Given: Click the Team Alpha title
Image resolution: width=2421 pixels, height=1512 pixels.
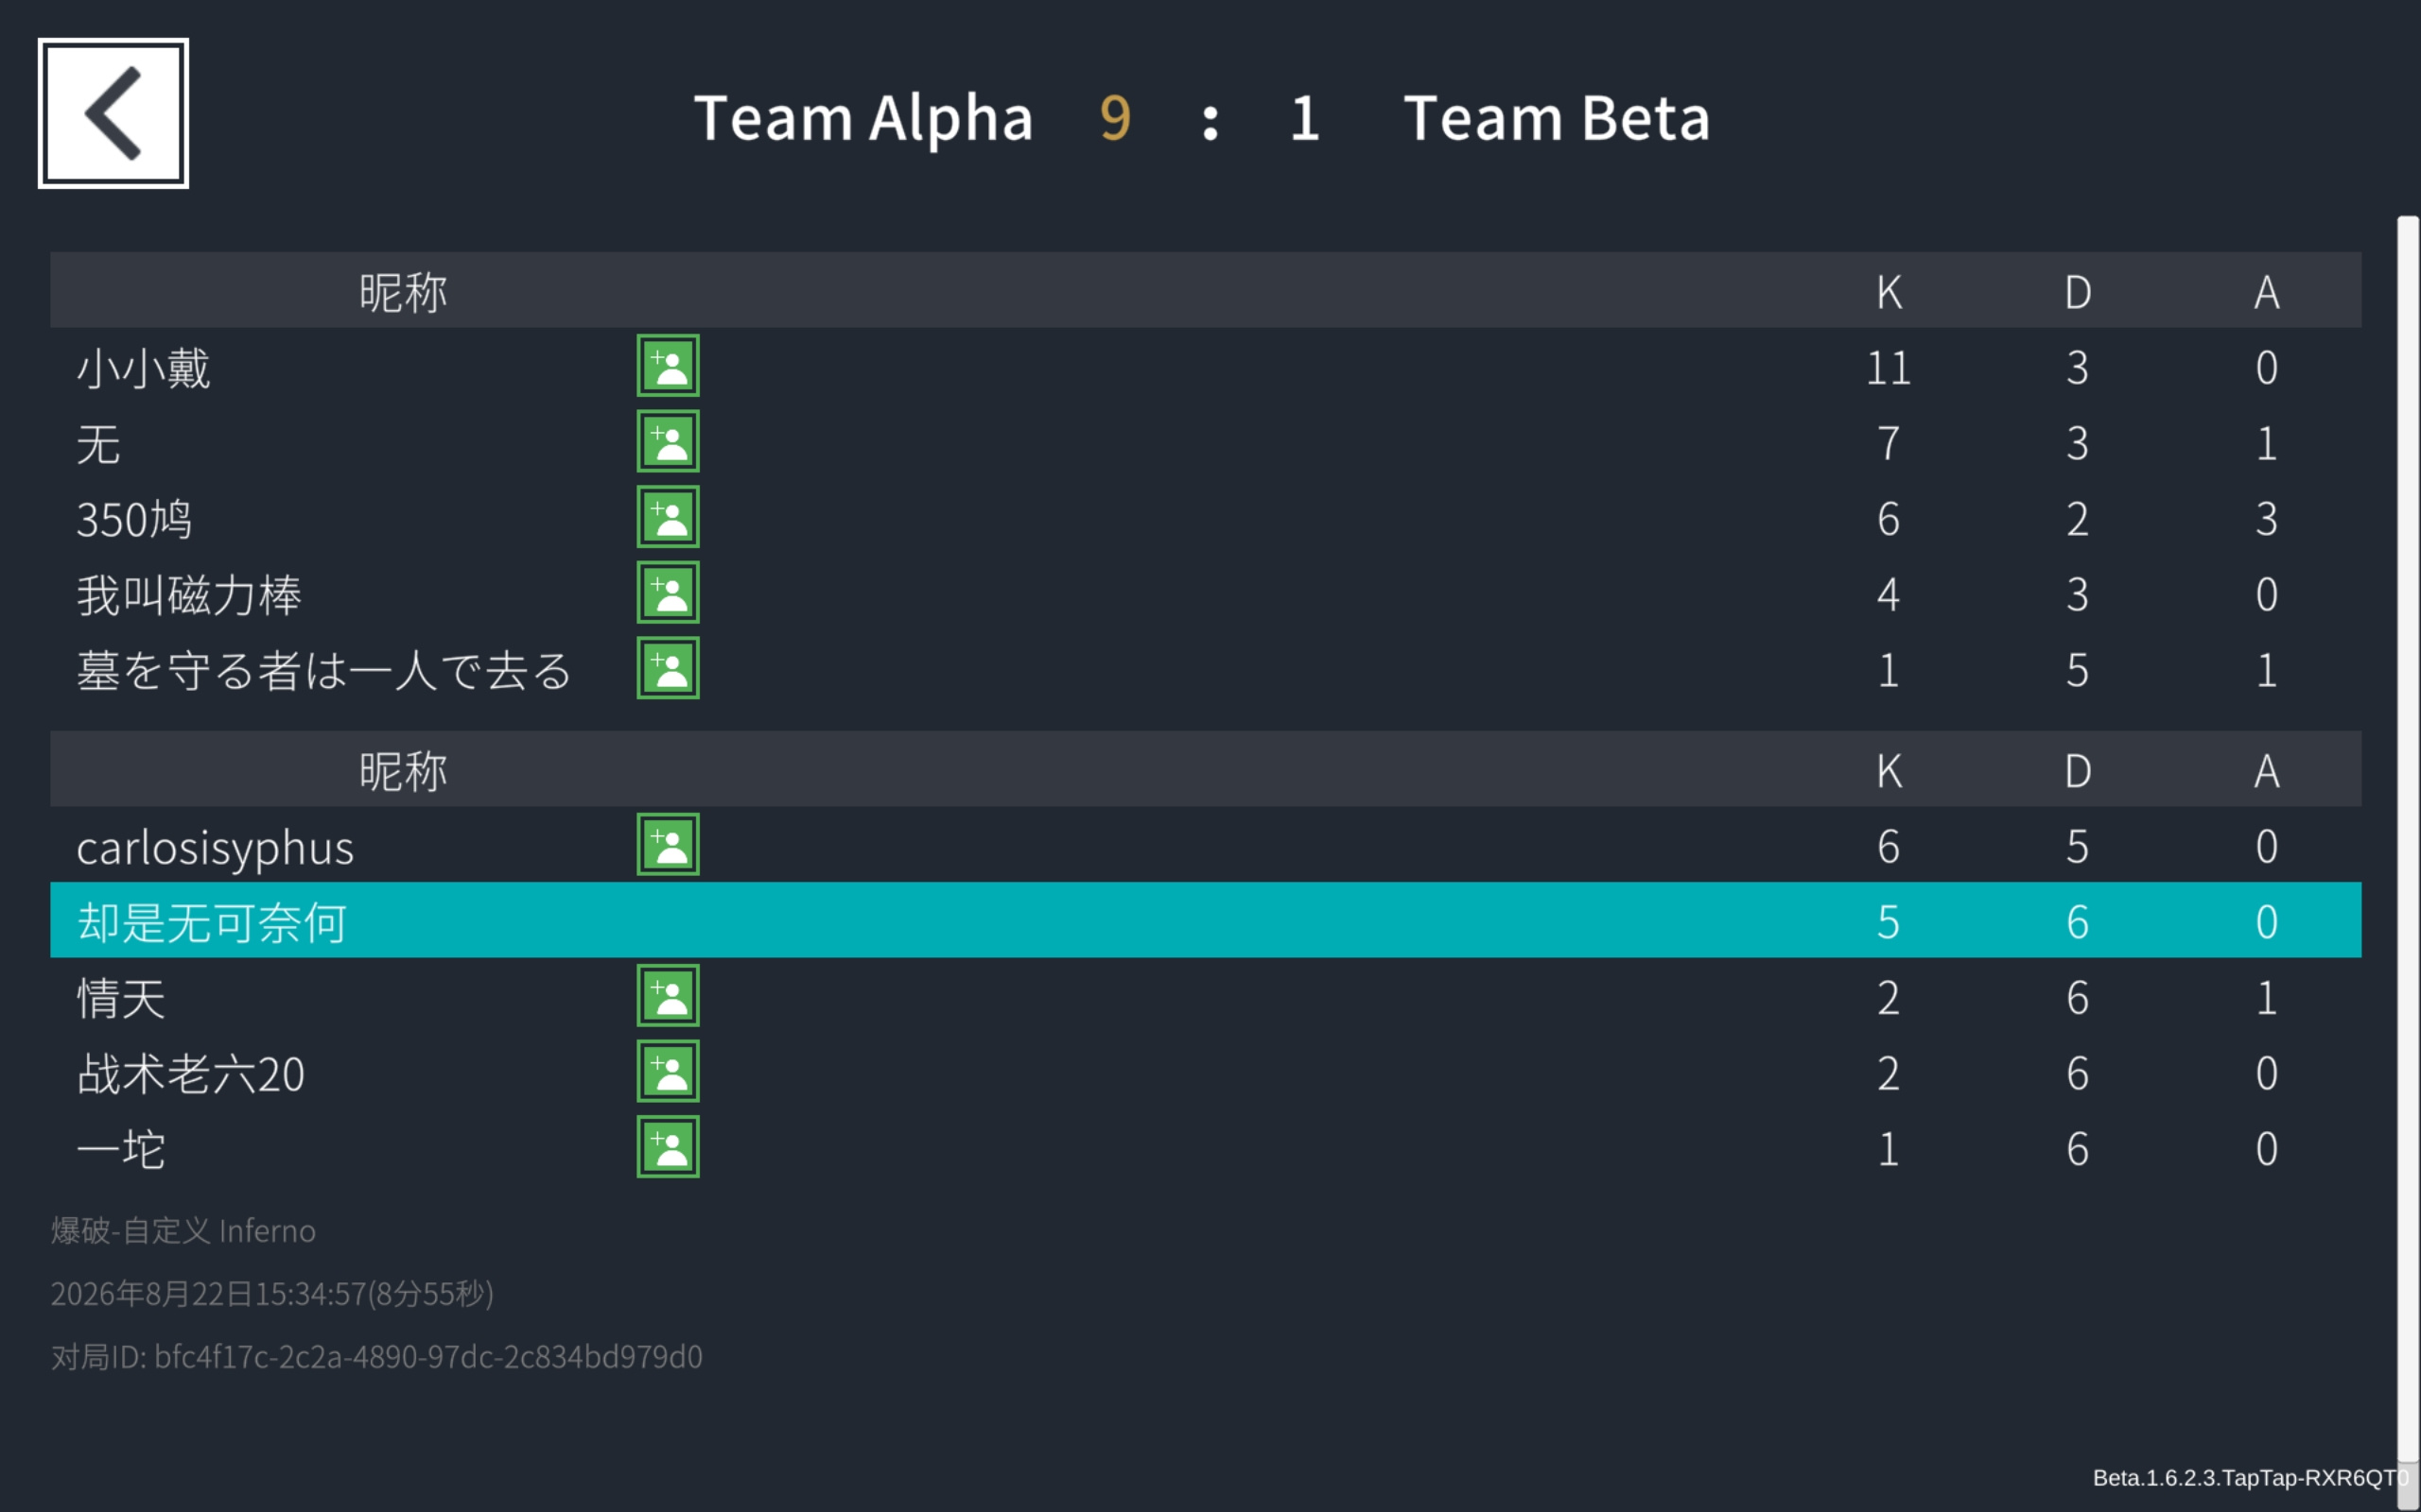Looking at the screenshot, I should click(863, 119).
